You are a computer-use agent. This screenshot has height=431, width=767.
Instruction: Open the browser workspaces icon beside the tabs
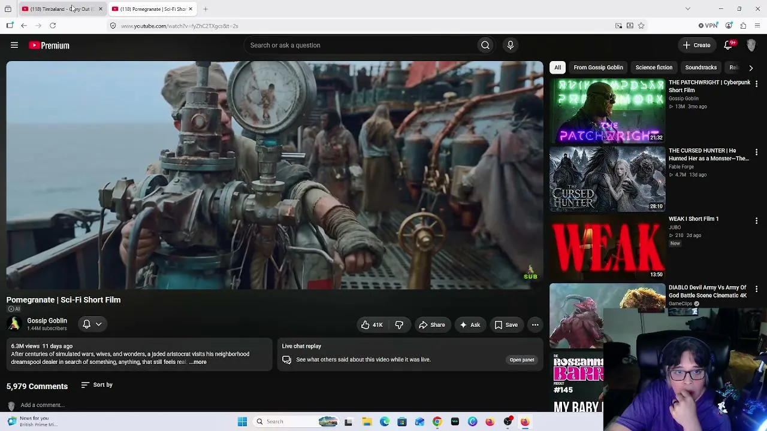point(8,9)
